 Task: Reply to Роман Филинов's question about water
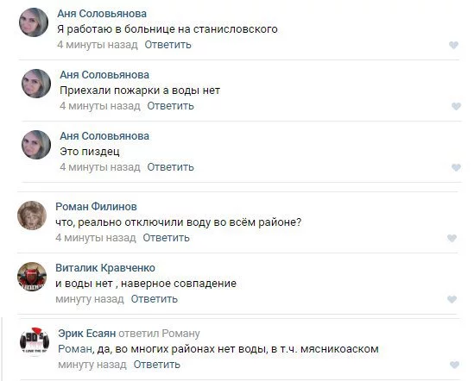[167, 238]
